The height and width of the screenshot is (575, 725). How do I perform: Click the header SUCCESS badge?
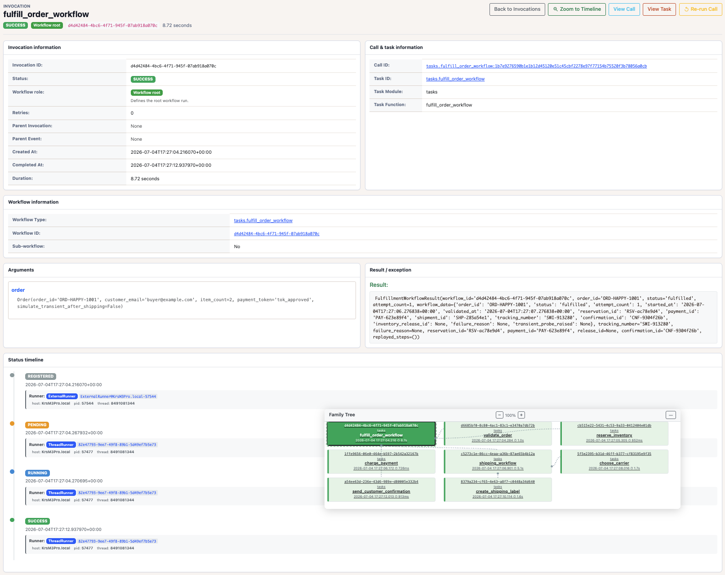point(16,25)
